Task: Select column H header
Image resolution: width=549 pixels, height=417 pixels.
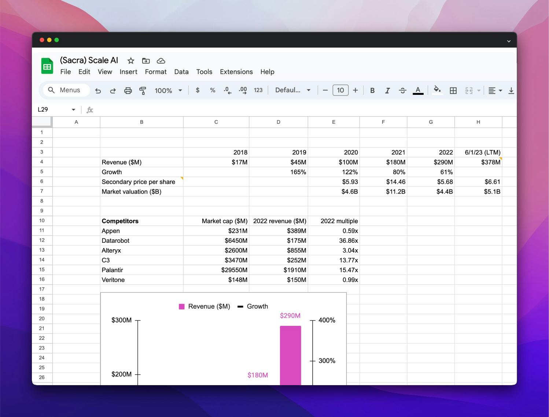Action: click(x=478, y=122)
